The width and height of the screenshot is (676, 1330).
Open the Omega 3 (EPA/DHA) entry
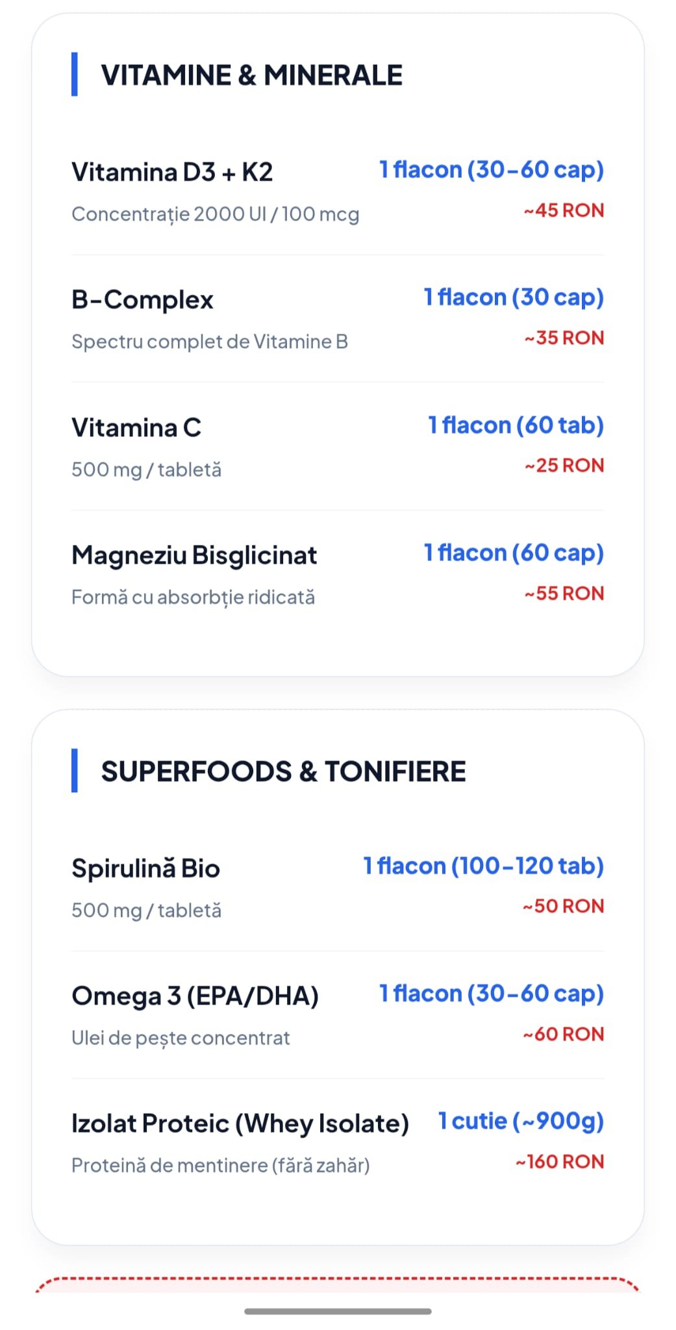coord(195,996)
